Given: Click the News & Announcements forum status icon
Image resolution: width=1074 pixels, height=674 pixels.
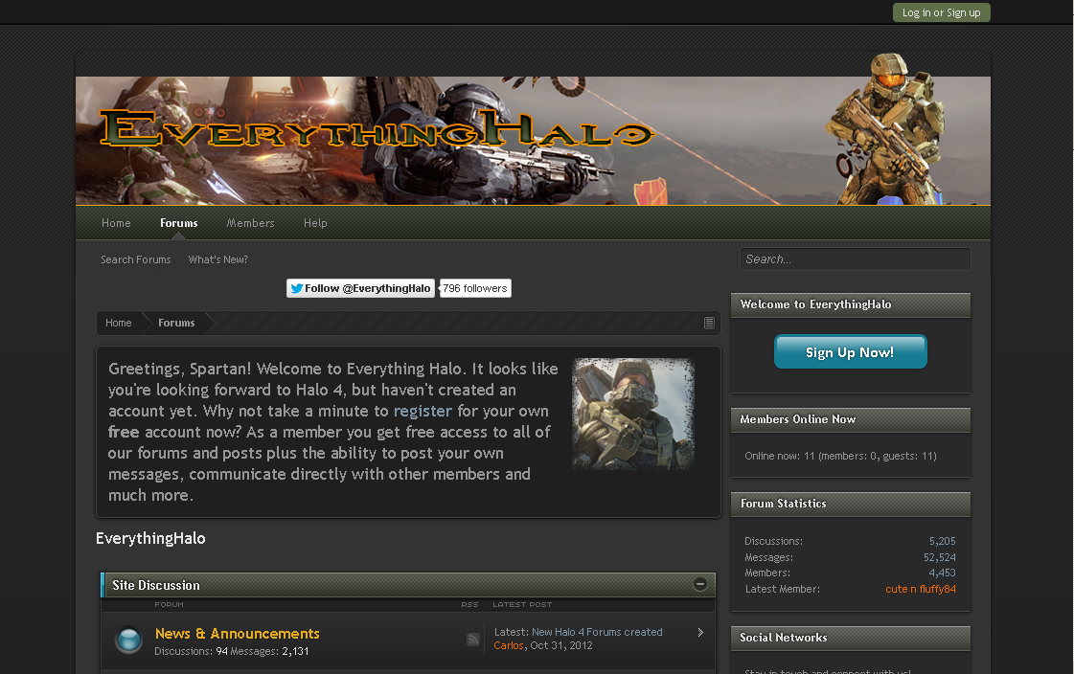Looking at the screenshot, I should point(128,640).
